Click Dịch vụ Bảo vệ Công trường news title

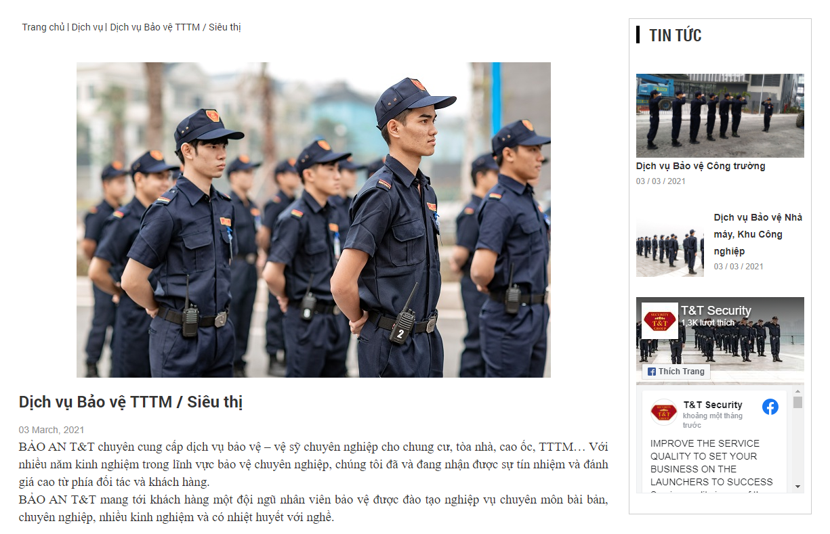[x=701, y=166]
